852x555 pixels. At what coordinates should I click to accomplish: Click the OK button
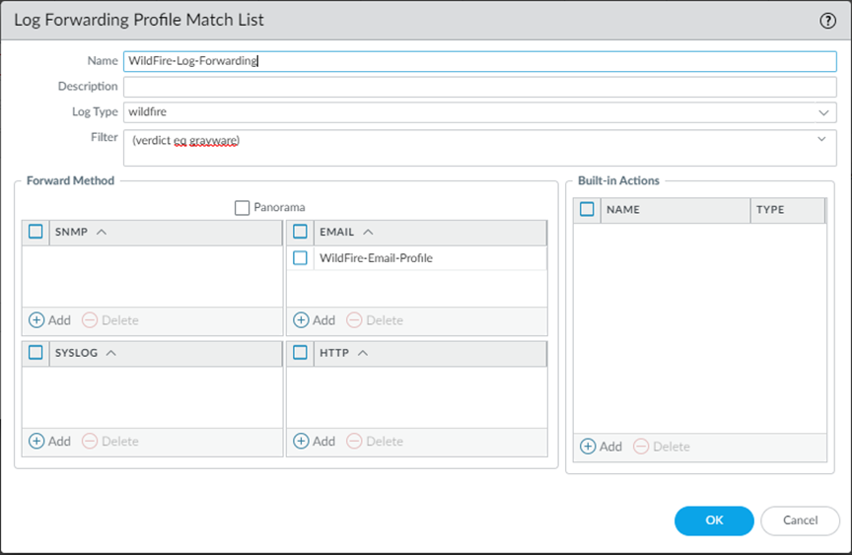[714, 520]
